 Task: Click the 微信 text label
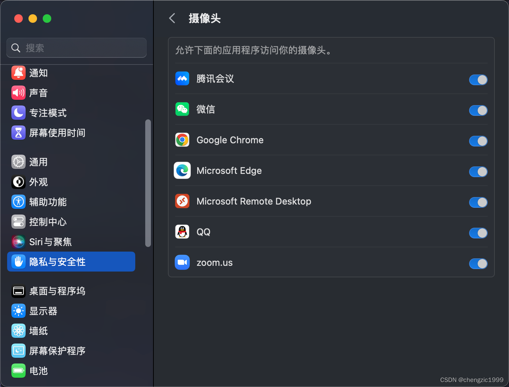tap(206, 109)
